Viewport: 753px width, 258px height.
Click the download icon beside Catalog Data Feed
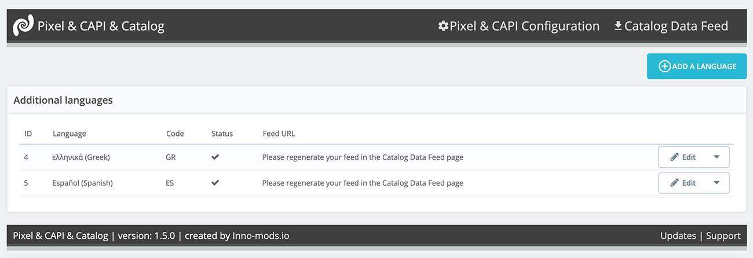pyautogui.click(x=618, y=26)
